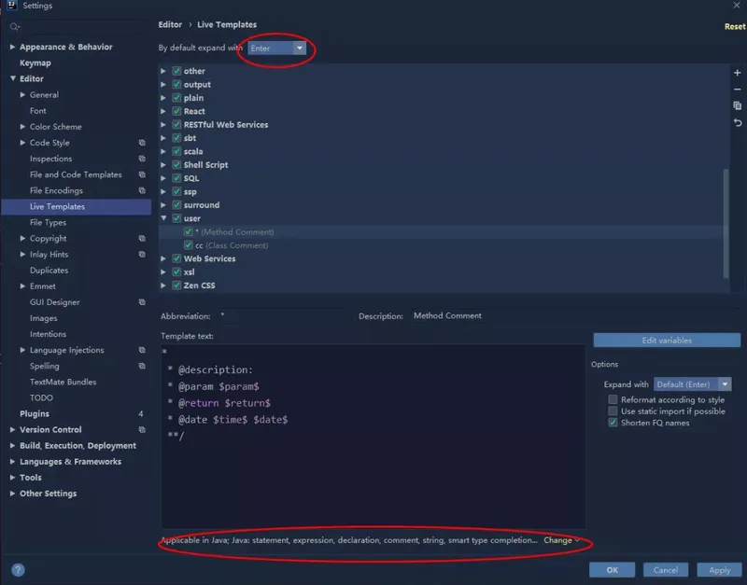This screenshot has width=747, height=585.
Task: Change applicable contexts link
Action: [x=561, y=540]
